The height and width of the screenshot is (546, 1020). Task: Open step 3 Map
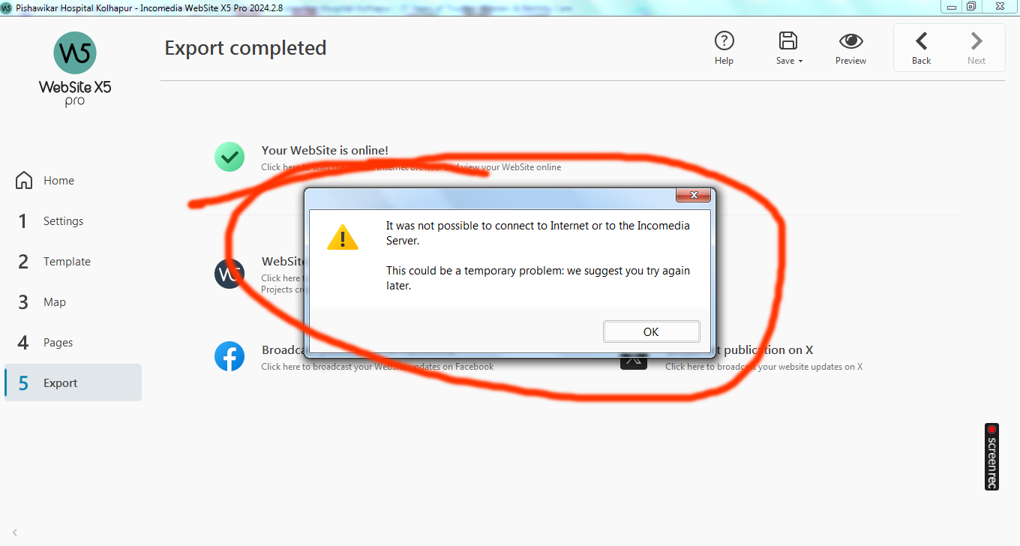coord(41,302)
